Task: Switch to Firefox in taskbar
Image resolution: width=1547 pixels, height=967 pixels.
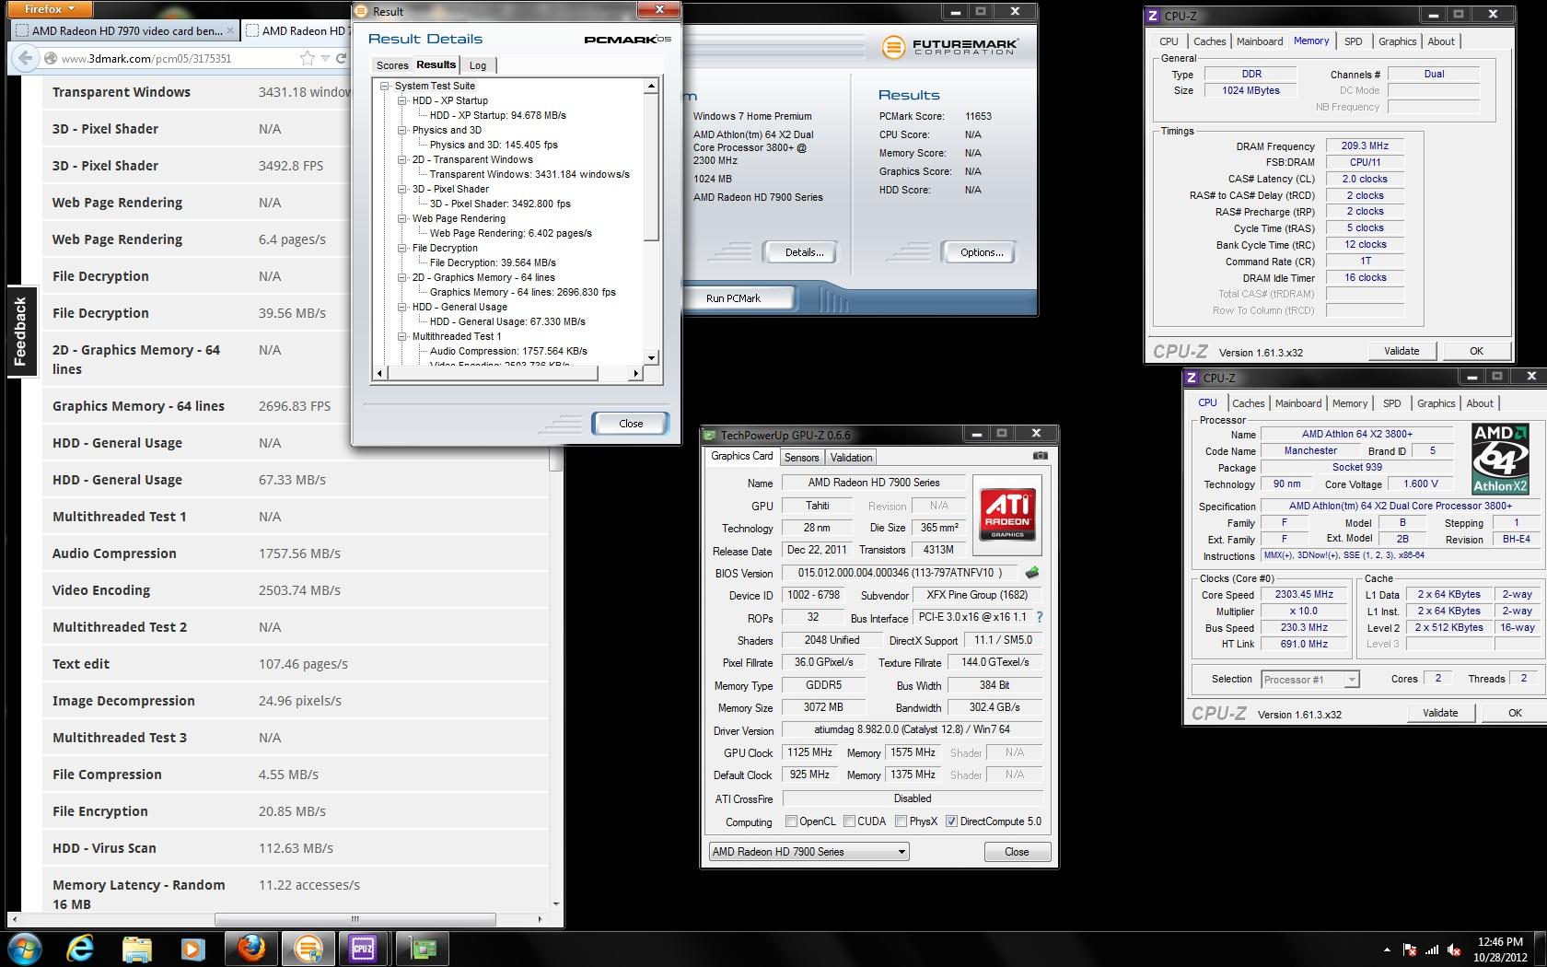Action: 250,948
